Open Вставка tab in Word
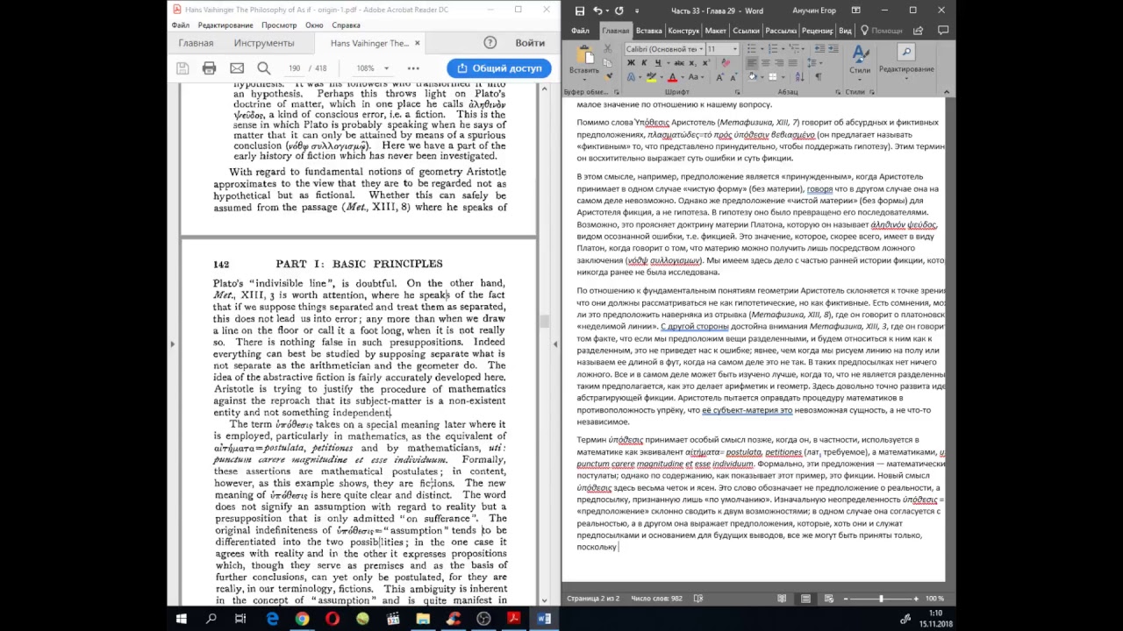The image size is (1123, 631). click(x=648, y=30)
